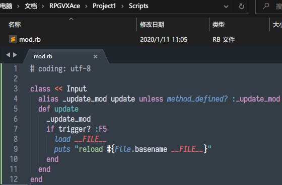282x185 pixels.
Task: Go to previous tab with left arrow
Action: [8, 55]
